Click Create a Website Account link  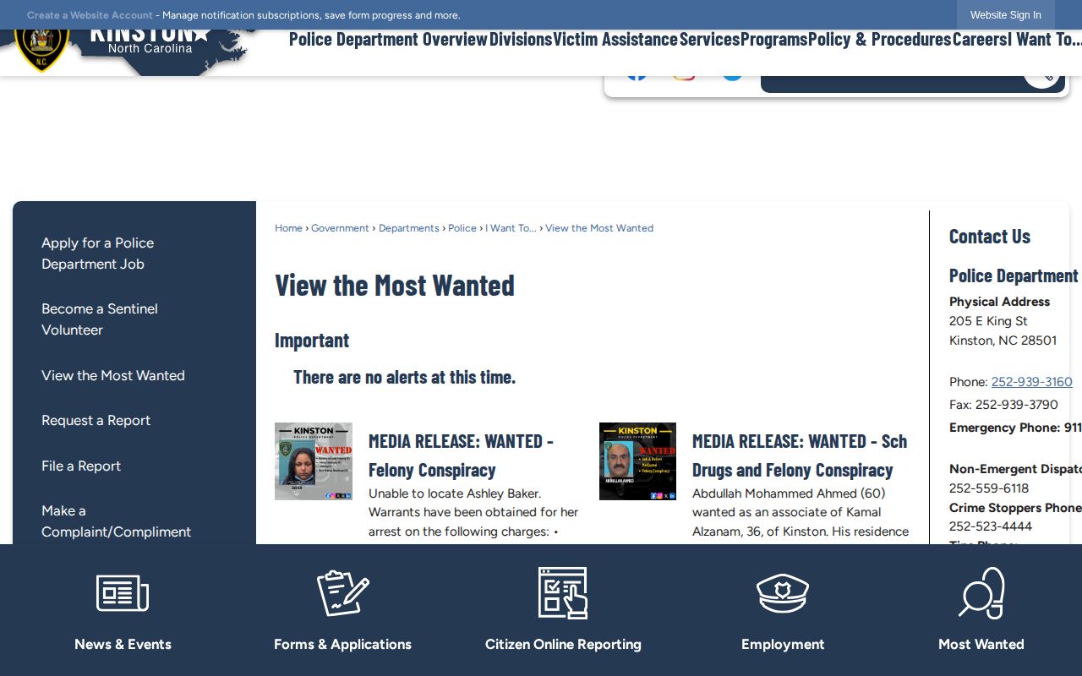point(90,15)
